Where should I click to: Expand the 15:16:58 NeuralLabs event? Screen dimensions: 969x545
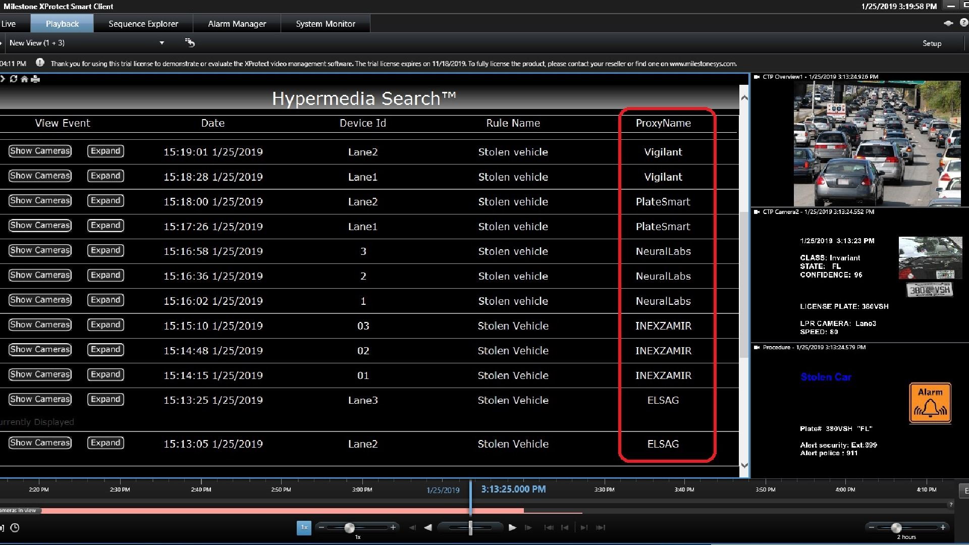[105, 250]
